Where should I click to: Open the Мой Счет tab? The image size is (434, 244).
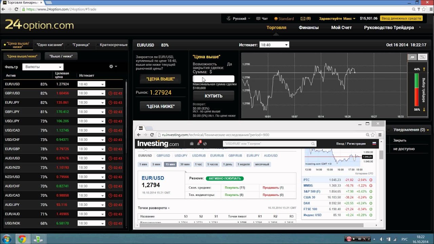point(341,28)
